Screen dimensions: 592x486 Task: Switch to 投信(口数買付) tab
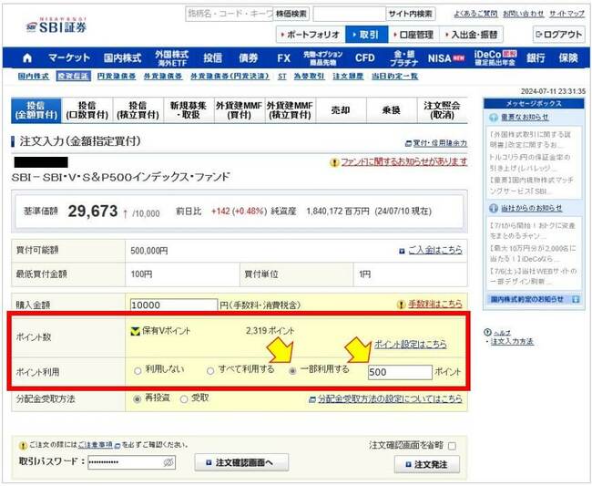point(87,110)
